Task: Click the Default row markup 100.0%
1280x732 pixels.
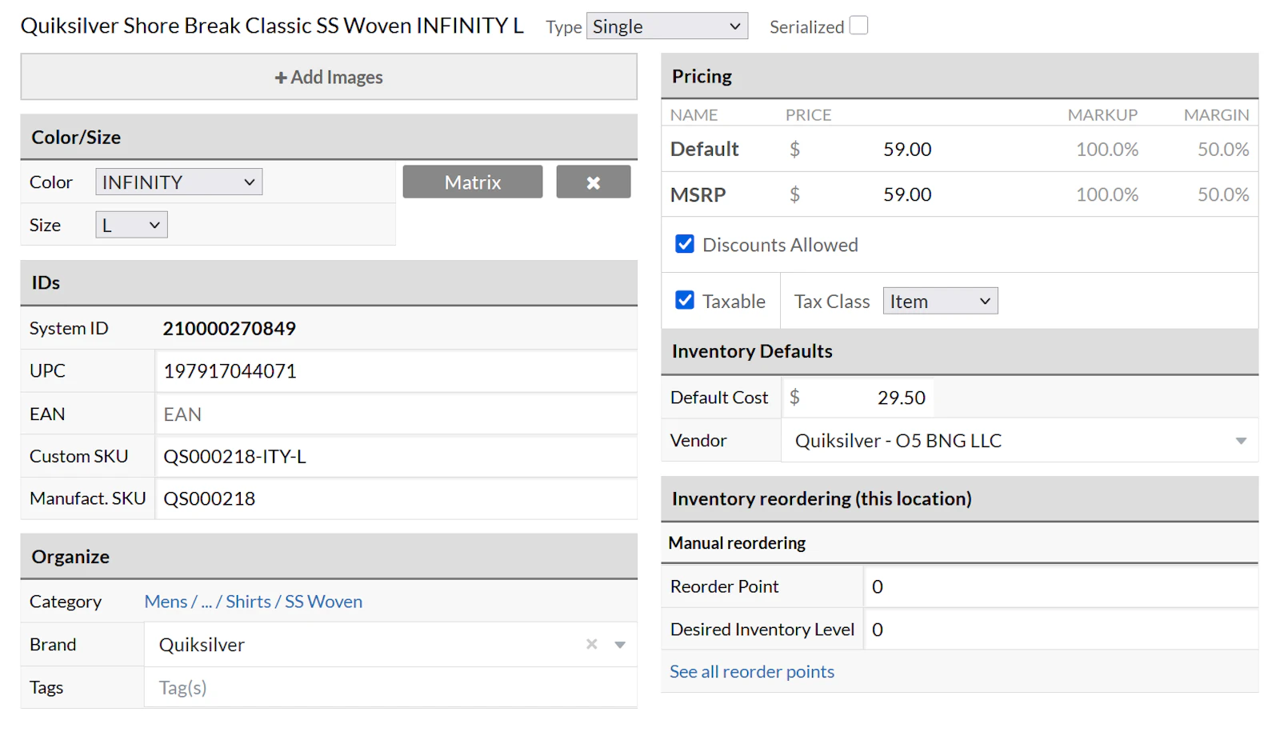Action: [x=1106, y=150]
